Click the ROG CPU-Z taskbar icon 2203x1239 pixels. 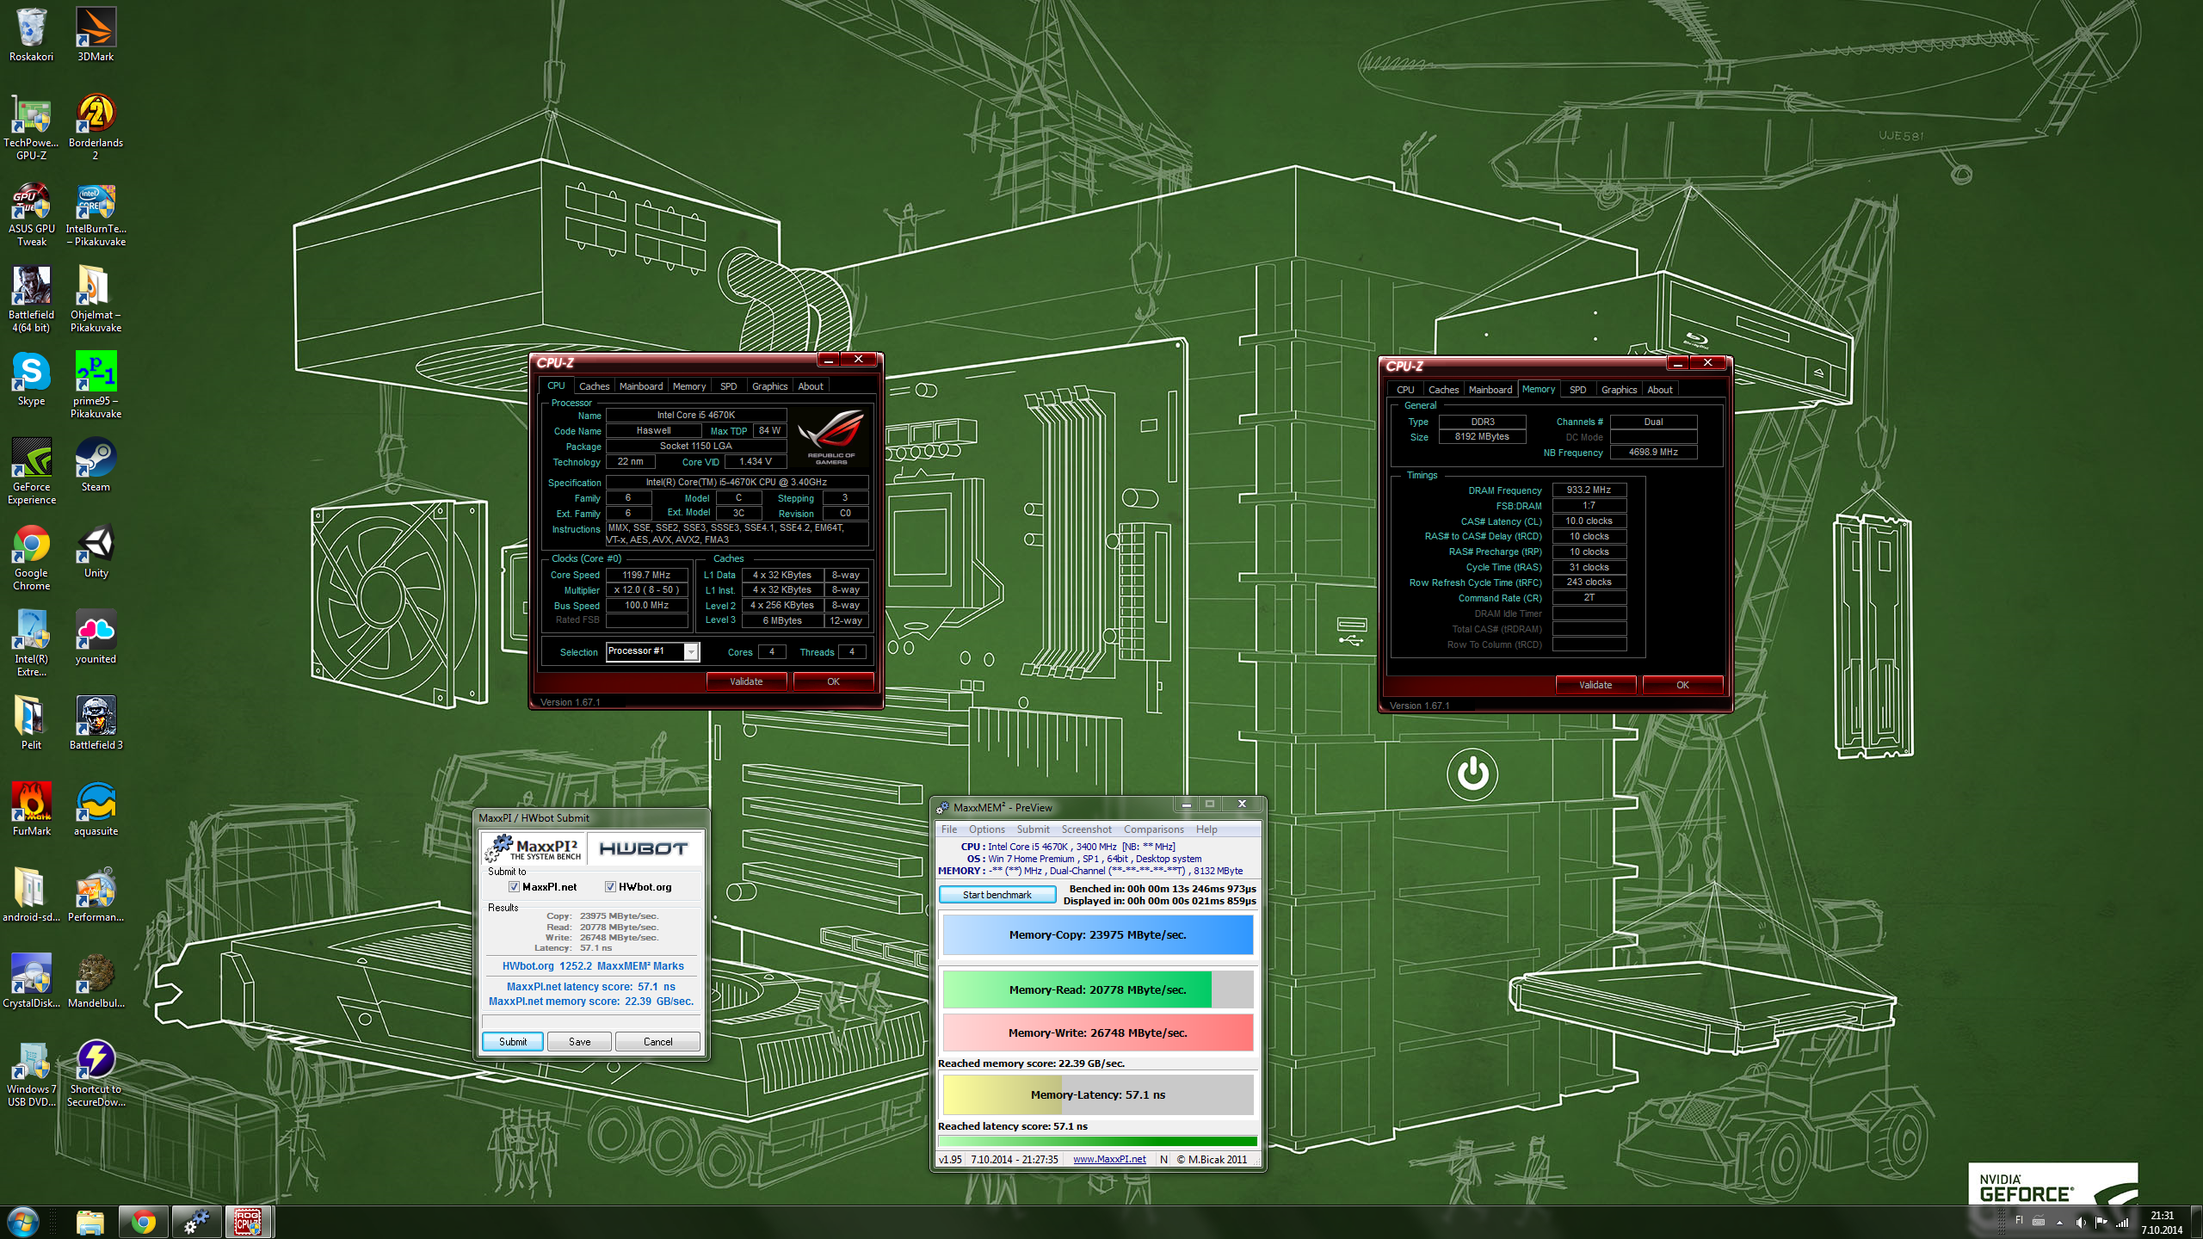(249, 1222)
